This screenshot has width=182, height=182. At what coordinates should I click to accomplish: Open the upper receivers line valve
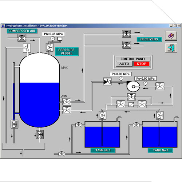(x=127, y=34)
